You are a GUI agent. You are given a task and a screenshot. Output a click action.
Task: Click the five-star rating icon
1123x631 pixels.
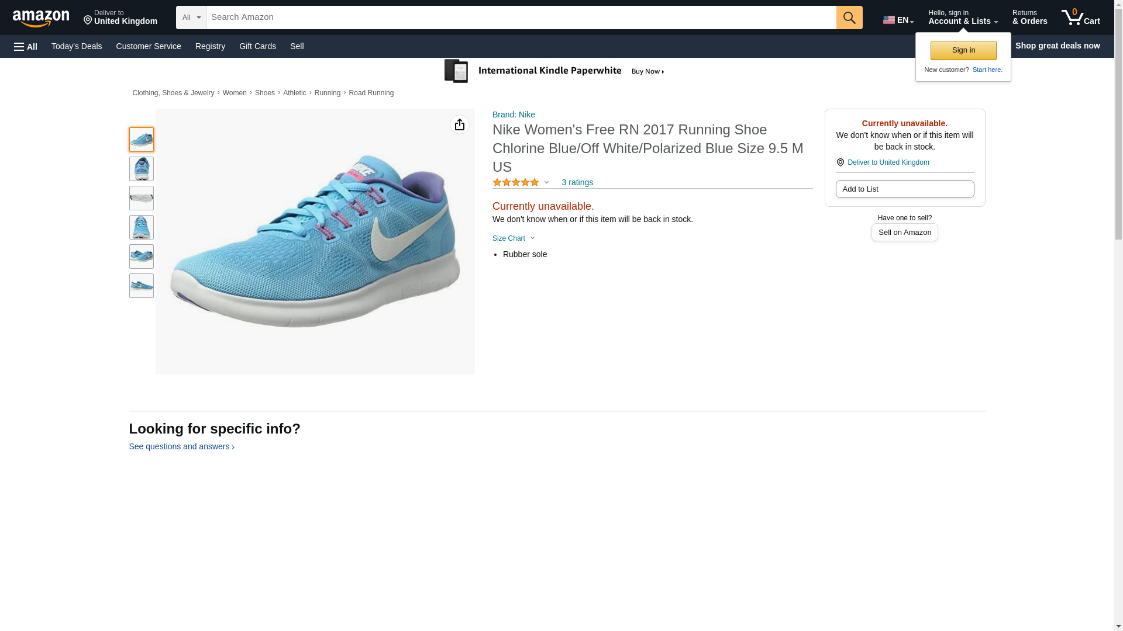[516, 182]
